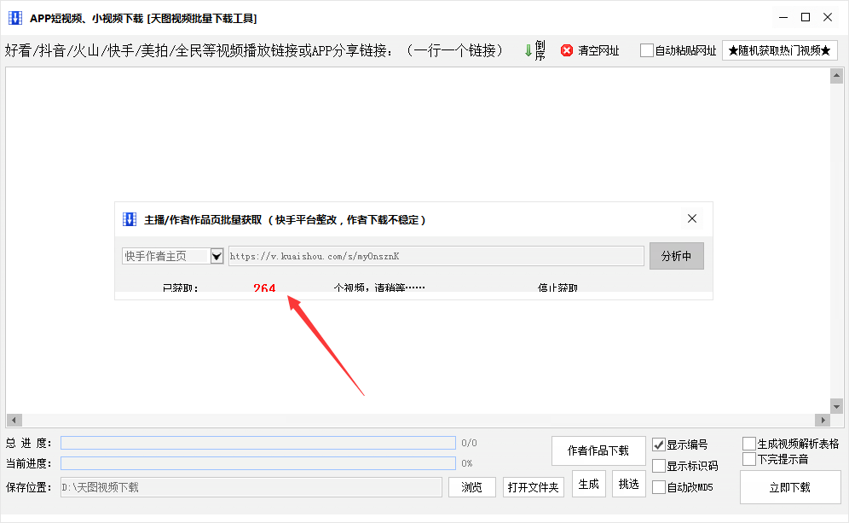The height and width of the screenshot is (523, 849).
Task: Click the kuaishou URL input field
Action: tap(436, 256)
